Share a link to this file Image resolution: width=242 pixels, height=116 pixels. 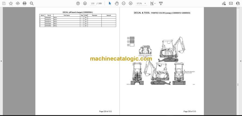coord(224,3)
